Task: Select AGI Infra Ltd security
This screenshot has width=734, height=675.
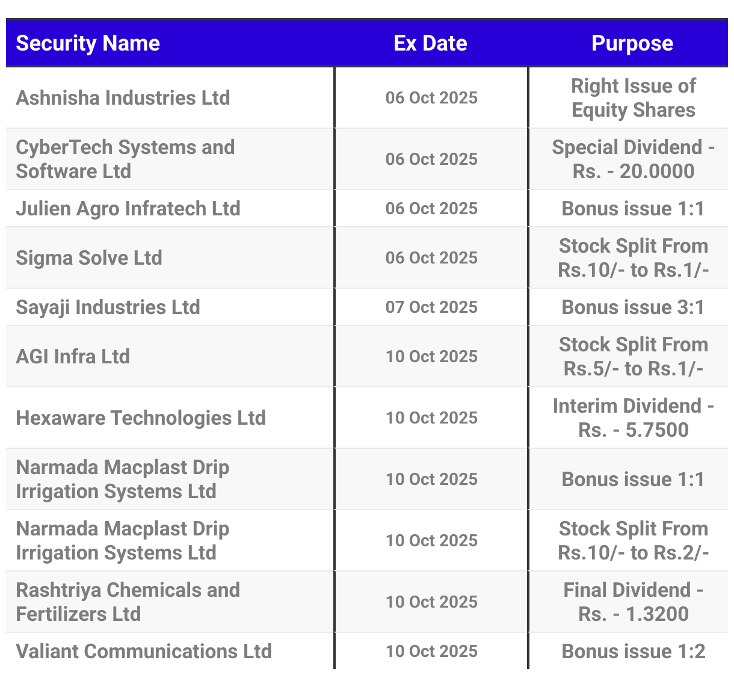Action: pos(73,356)
